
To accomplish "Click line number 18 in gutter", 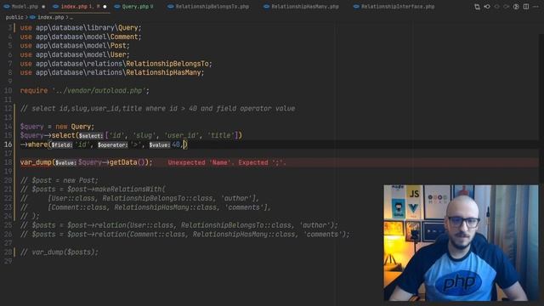I will (8, 162).
